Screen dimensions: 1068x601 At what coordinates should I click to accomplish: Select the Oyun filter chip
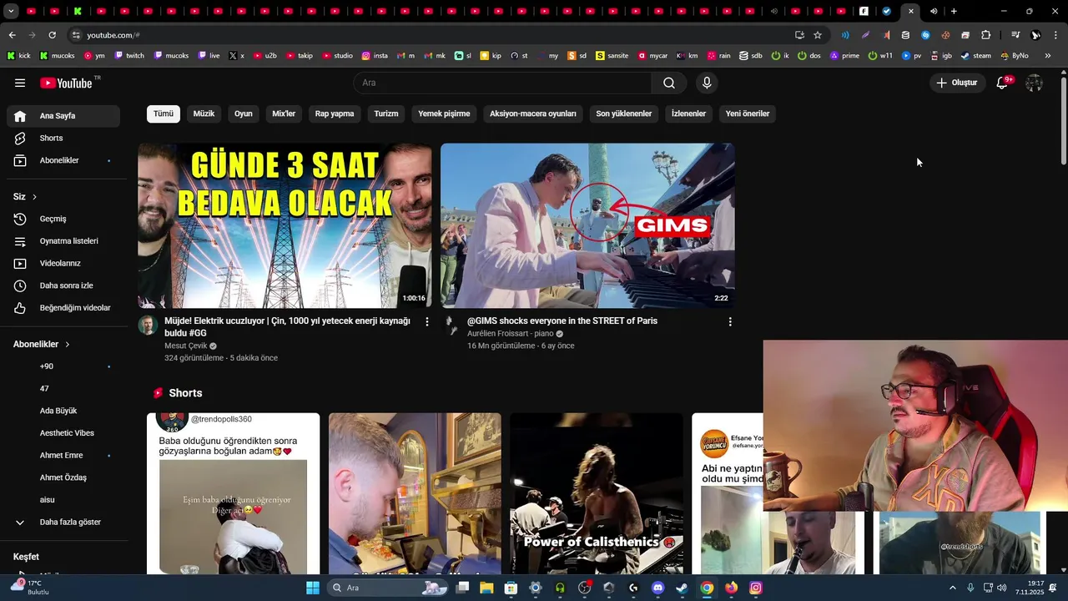click(x=244, y=114)
